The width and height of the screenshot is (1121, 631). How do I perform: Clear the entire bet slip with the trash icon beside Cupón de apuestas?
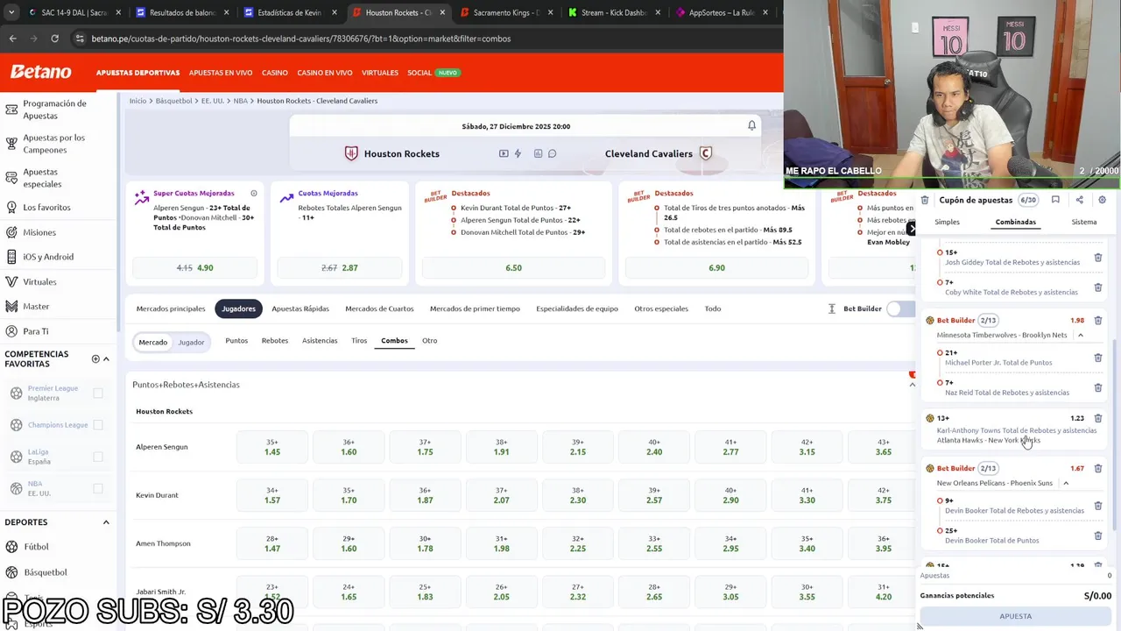925,200
